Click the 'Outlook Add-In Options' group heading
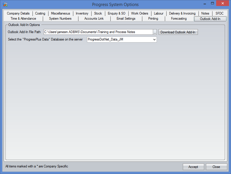This screenshot has width=231, height=174. point(24,25)
